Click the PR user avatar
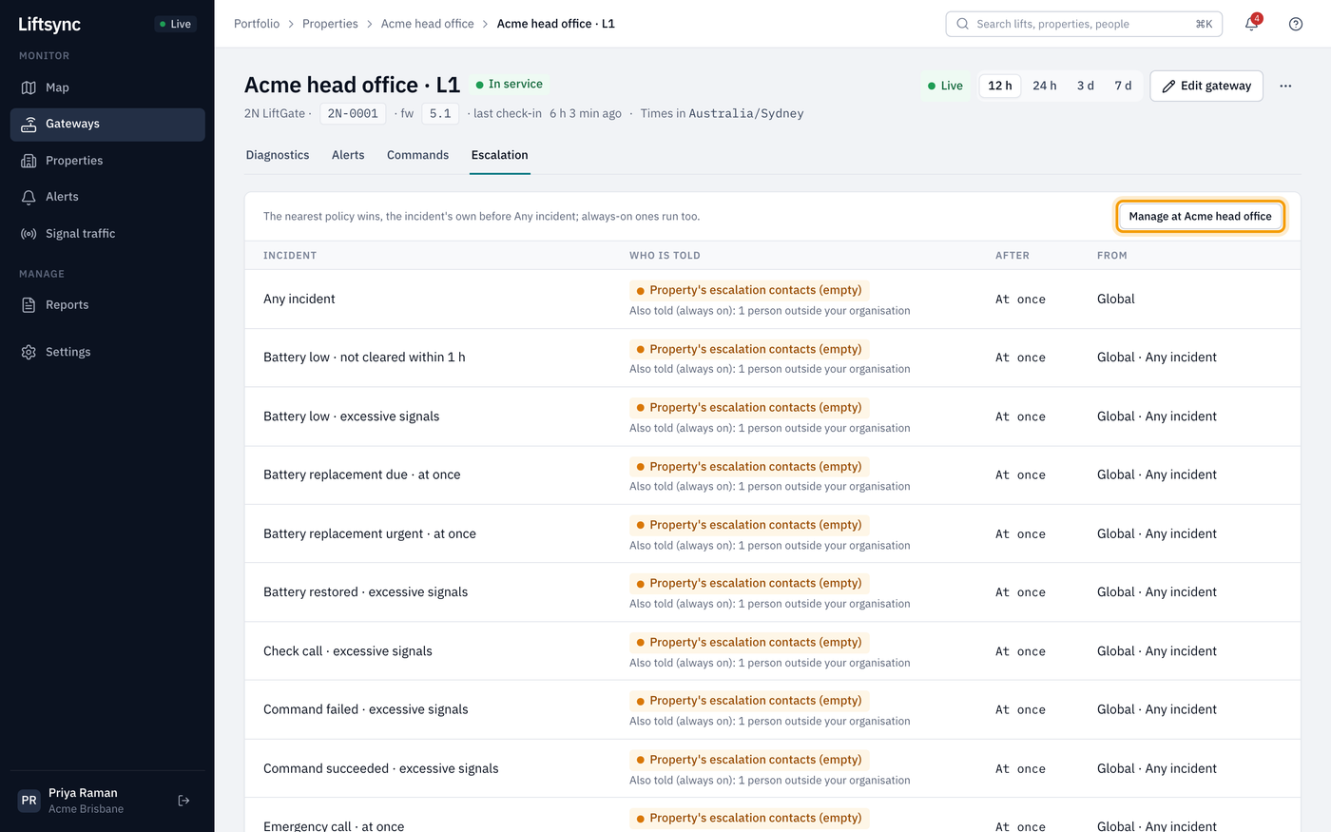The image size is (1331, 832). click(x=29, y=801)
